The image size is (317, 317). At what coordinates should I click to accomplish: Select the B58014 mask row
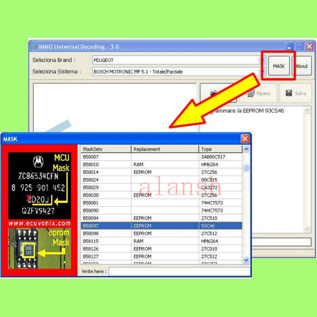click(161, 172)
